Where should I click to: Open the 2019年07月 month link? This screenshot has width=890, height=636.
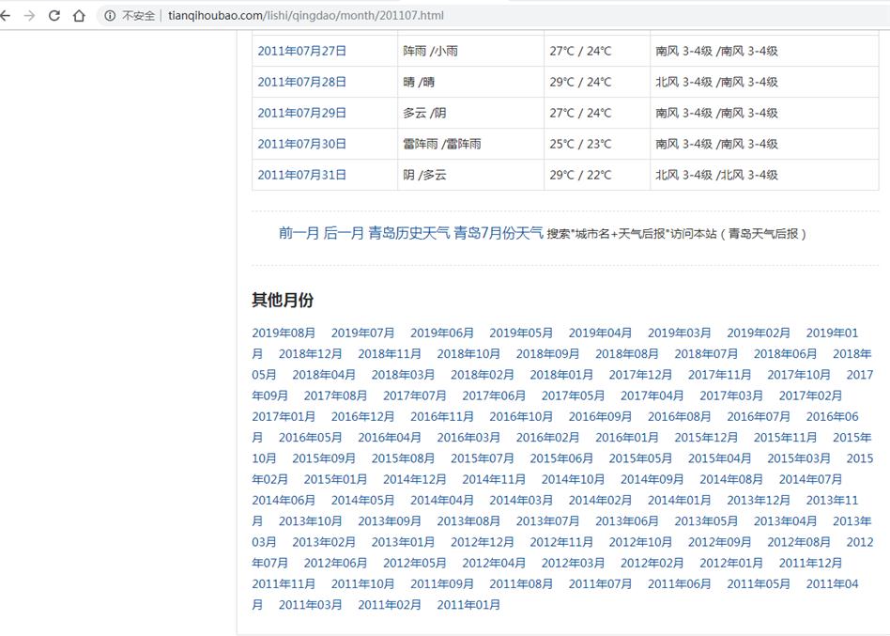click(x=362, y=333)
